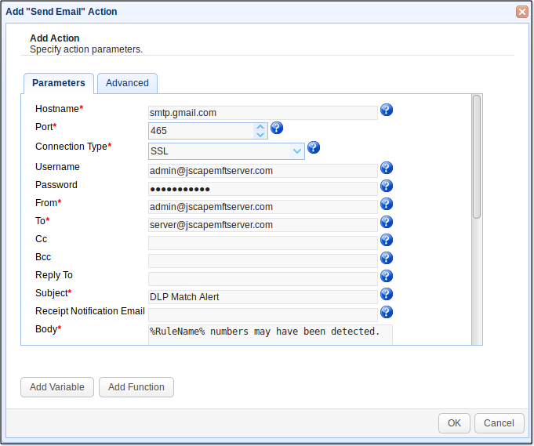Click the vertical scrollbar in Parameters panel
Screen dimensions: 534x446
pos(476,157)
